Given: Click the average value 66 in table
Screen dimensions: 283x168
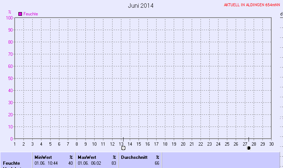Looking at the screenshot, I should point(157,163).
